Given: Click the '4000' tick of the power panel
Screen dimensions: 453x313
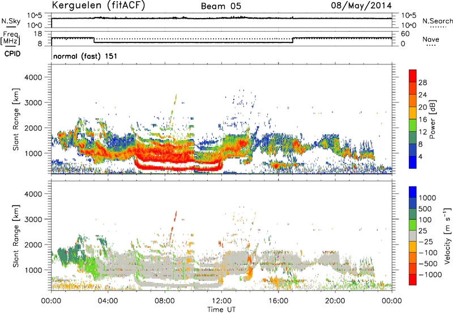Looking at the screenshot, I should click(x=33, y=77).
